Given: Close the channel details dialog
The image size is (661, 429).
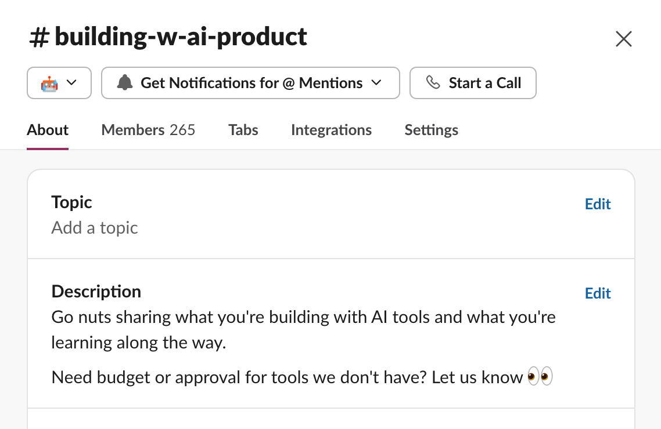Looking at the screenshot, I should [x=623, y=39].
